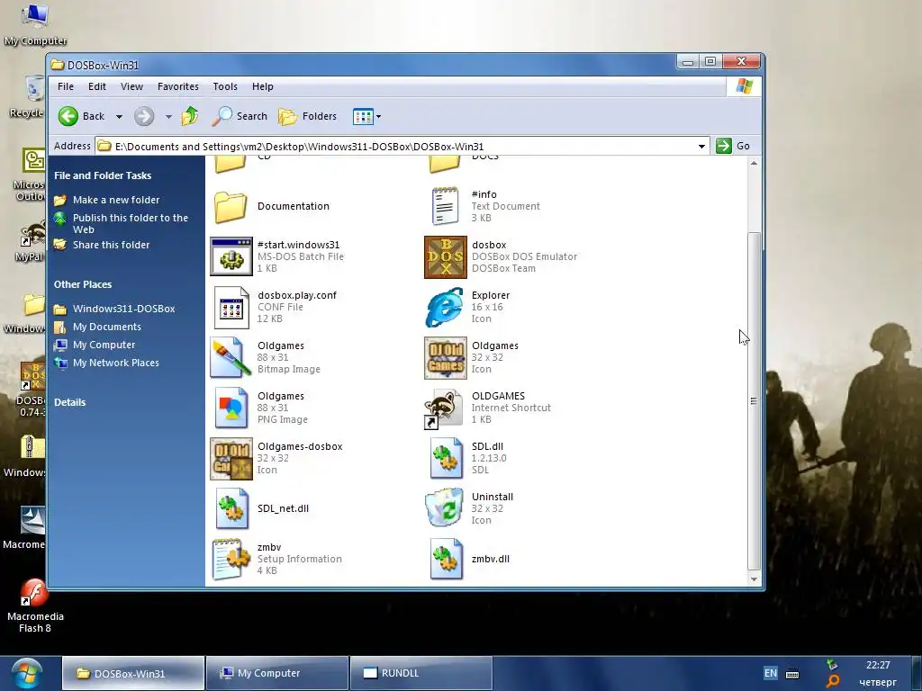Select the SDL_net.dll file icon
922x691 pixels.
point(231,509)
